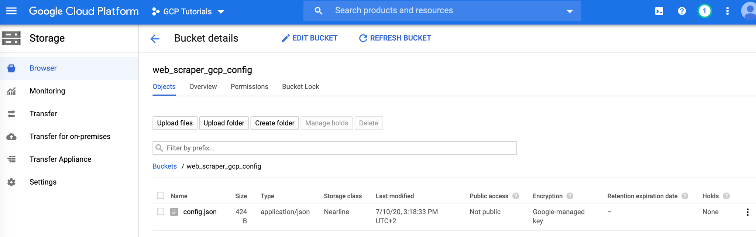Click the cloud upload icon for on-premises transfer

11,137
